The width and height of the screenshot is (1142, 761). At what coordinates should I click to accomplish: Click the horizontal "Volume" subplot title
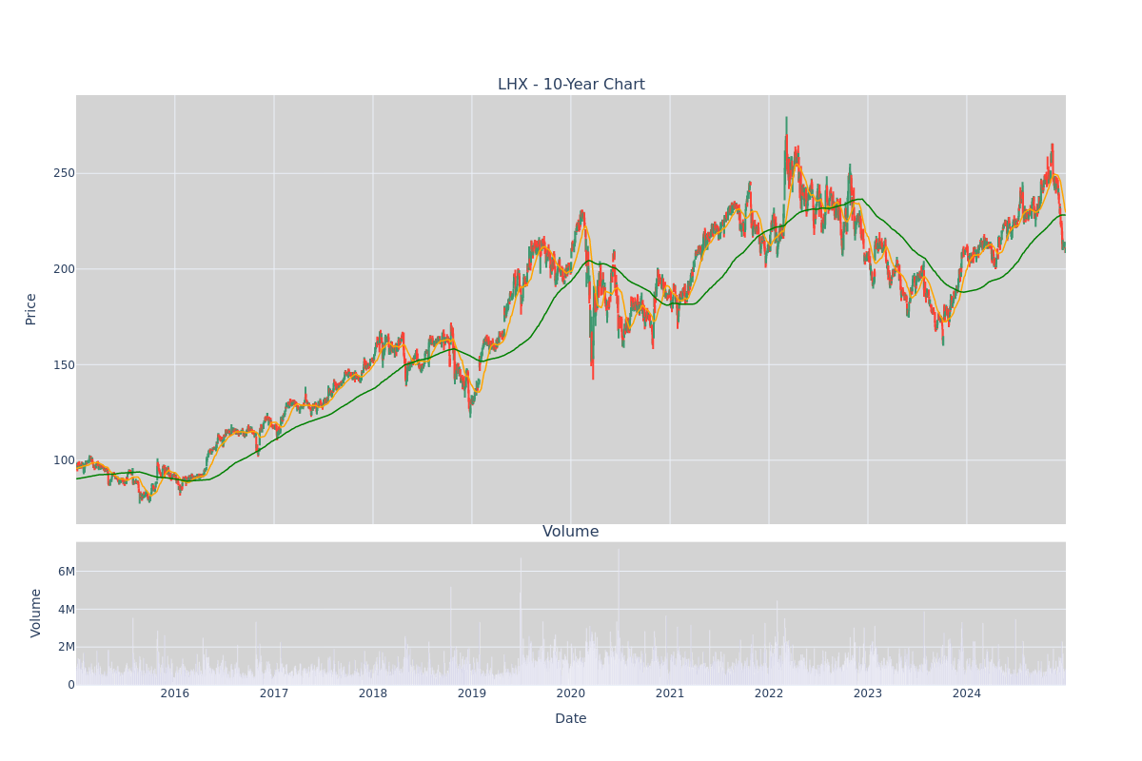coord(571,532)
